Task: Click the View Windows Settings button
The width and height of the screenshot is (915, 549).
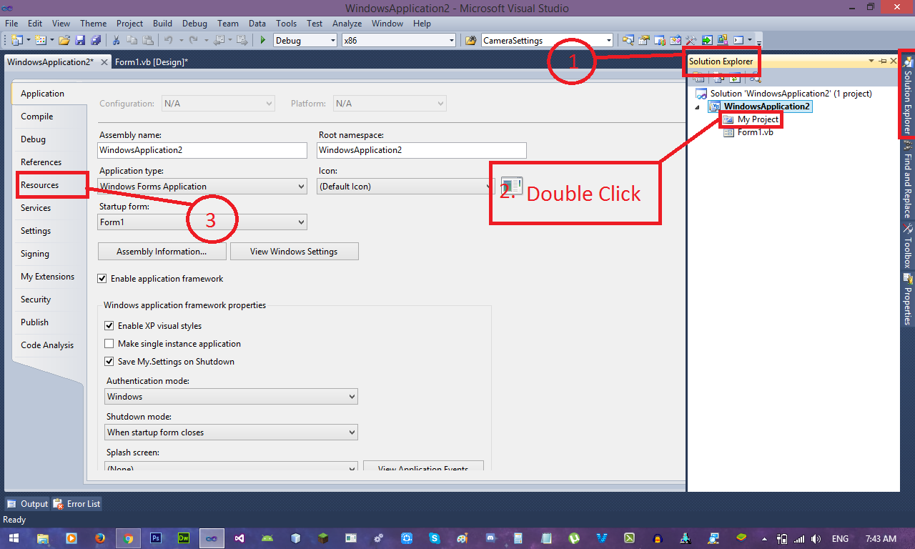Action: tap(294, 252)
